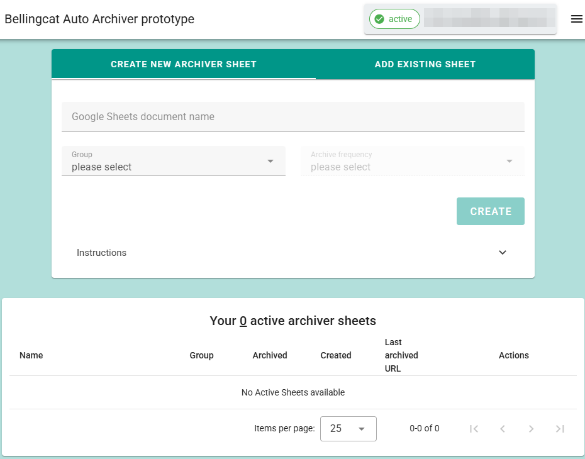
Task: Open the Items per page selector
Action: (x=348, y=429)
